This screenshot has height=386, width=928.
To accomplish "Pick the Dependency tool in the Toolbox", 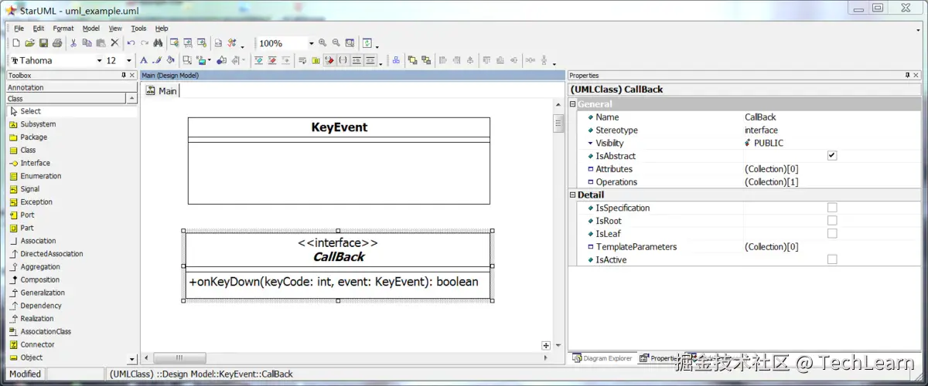I will [40, 306].
